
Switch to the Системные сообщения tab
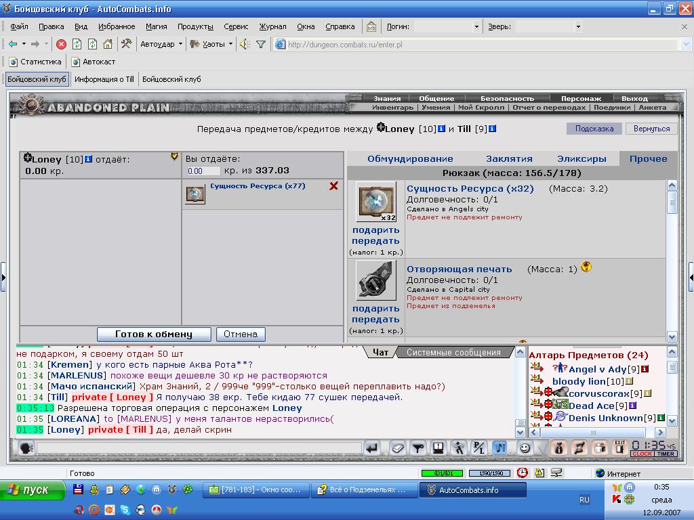pyautogui.click(x=453, y=352)
